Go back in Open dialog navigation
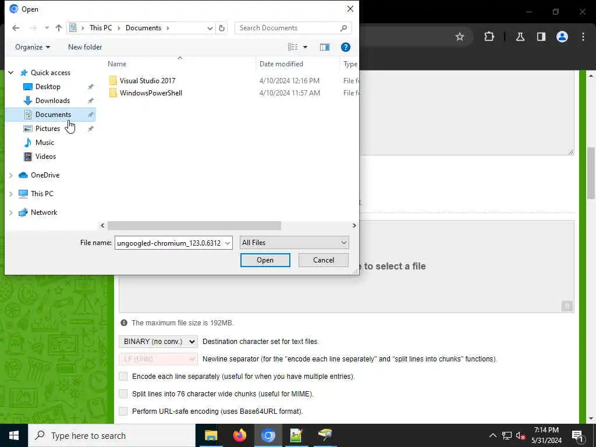 pos(16,28)
